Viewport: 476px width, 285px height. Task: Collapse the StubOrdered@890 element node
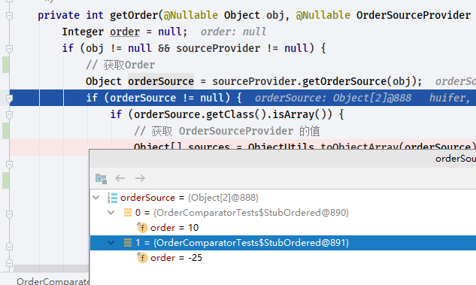coord(111,213)
